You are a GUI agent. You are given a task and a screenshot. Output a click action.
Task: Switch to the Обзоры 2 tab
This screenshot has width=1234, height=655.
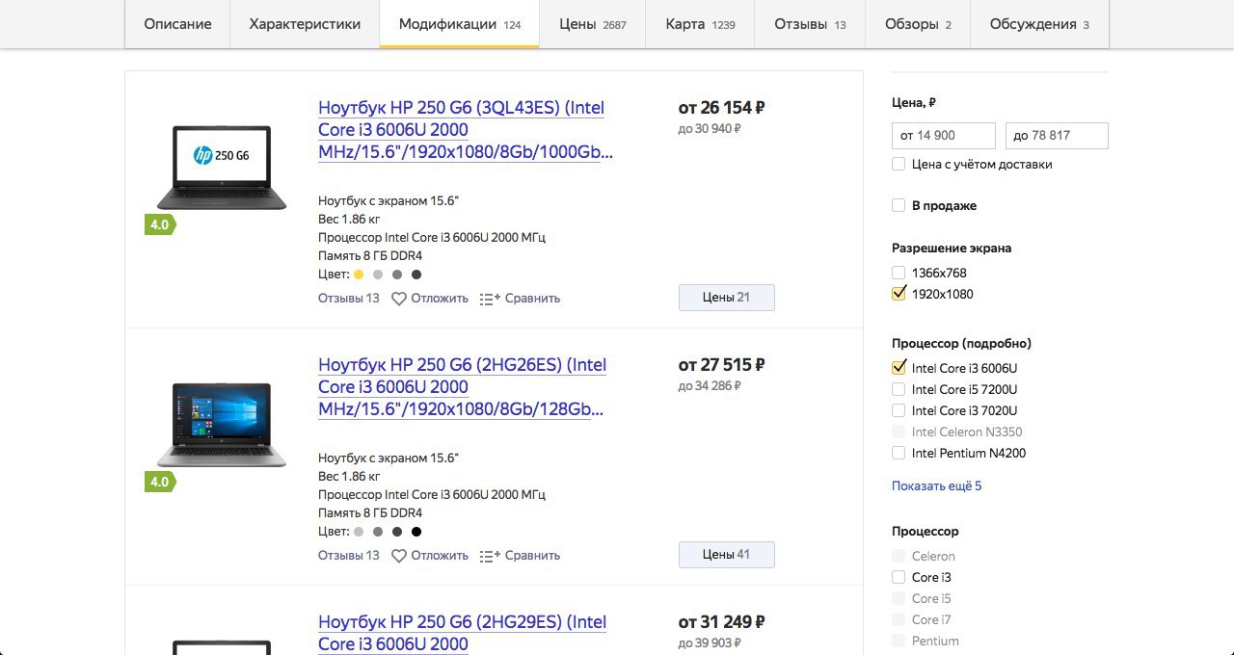[x=918, y=24]
